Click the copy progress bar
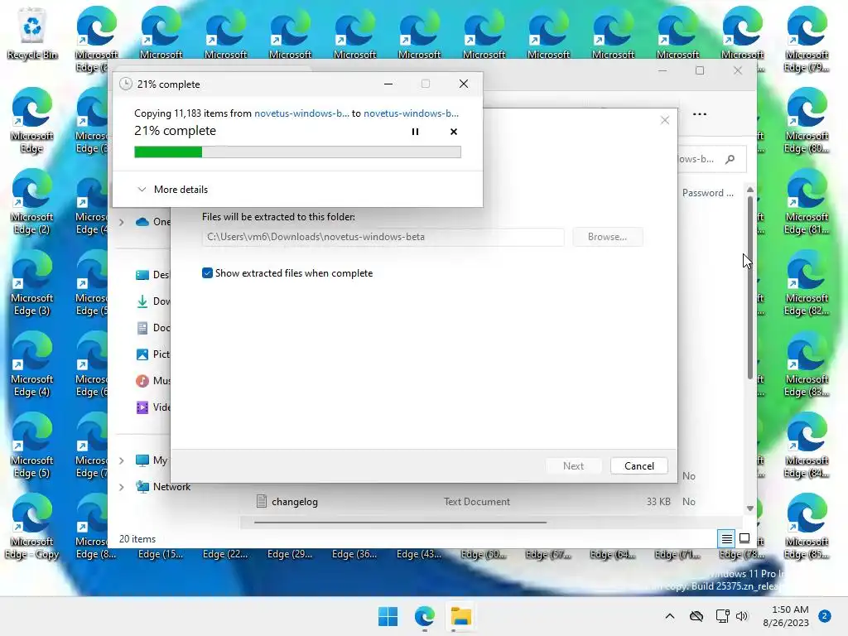 (x=297, y=152)
